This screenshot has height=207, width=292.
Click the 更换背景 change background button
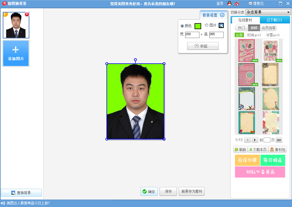(21, 193)
